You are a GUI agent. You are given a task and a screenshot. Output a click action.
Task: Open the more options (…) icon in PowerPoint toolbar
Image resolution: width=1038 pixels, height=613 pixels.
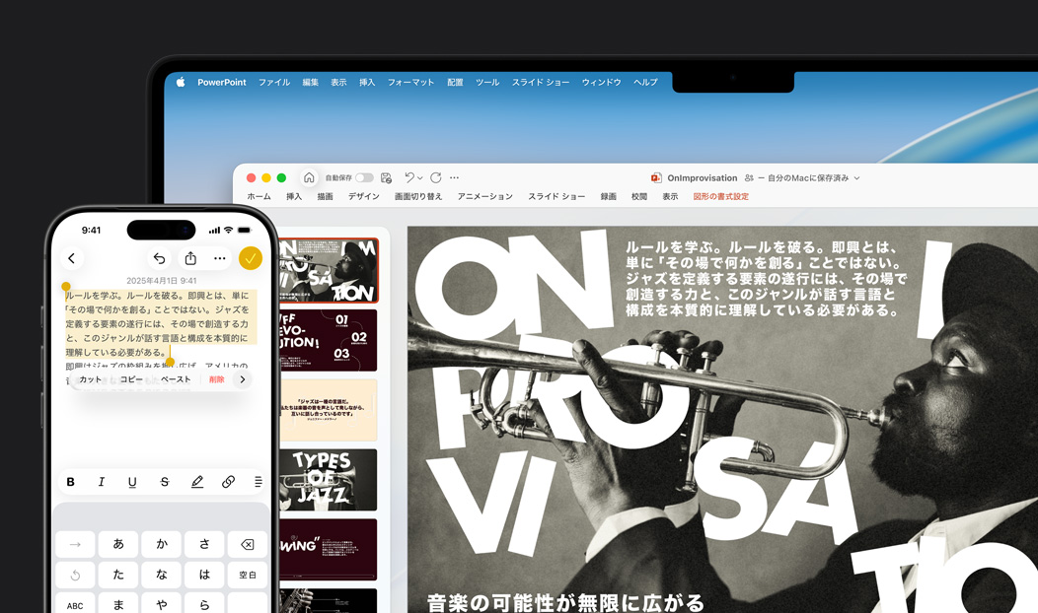tap(453, 177)
